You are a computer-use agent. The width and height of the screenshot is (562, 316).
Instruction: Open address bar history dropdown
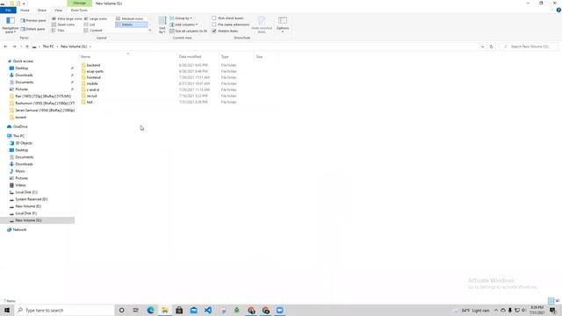click(x=482, y=47)
